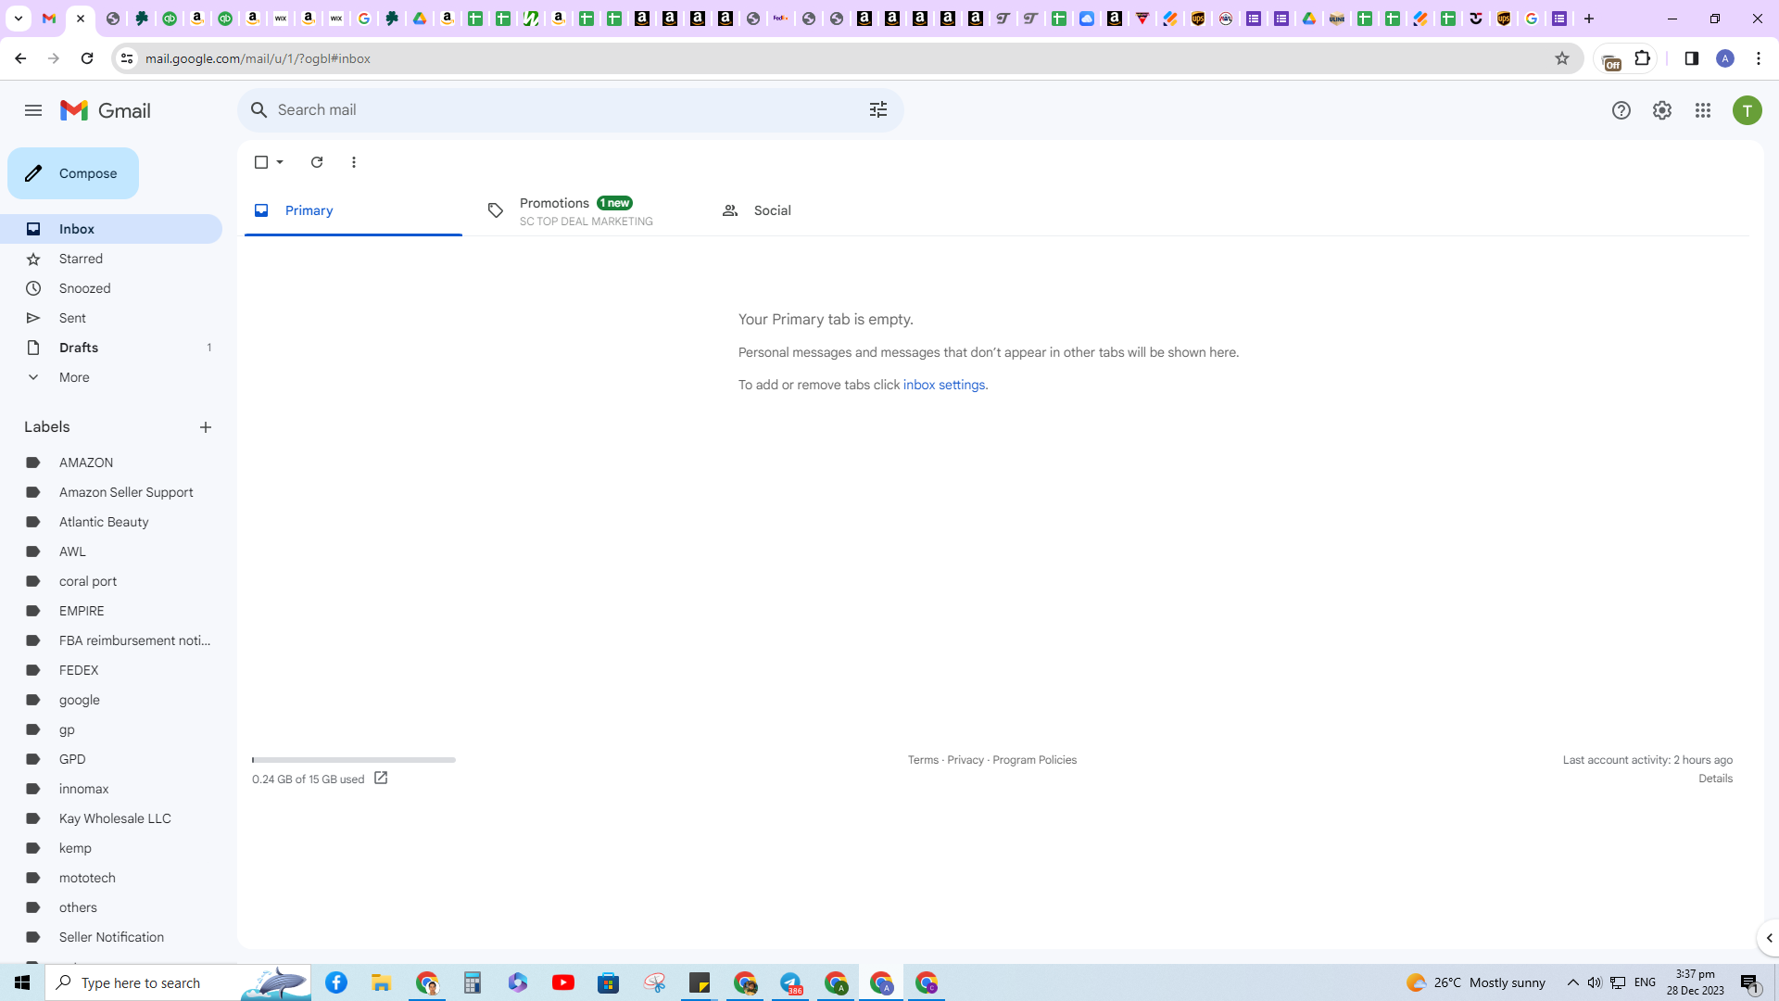Image resolution: width=1779 pixels, height=1001 pixels.
Task: Open Gmail Settings gear
Action: (1662, 110)
